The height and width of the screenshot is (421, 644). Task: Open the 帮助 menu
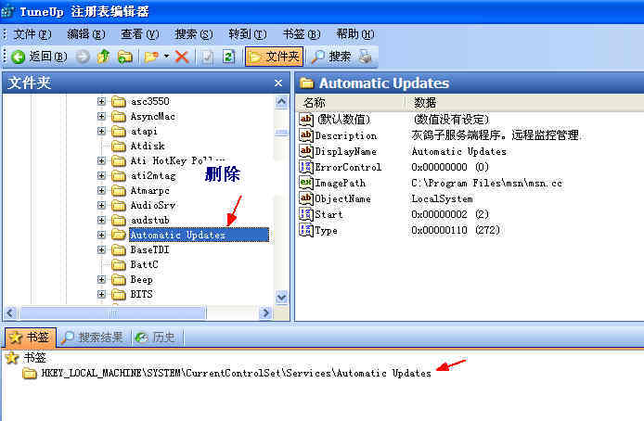pyautogui.click(x=355, y=34)
